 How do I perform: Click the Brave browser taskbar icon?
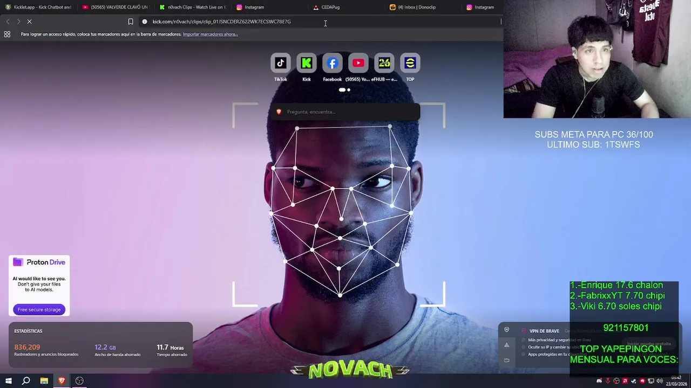[x=62, y=381]
